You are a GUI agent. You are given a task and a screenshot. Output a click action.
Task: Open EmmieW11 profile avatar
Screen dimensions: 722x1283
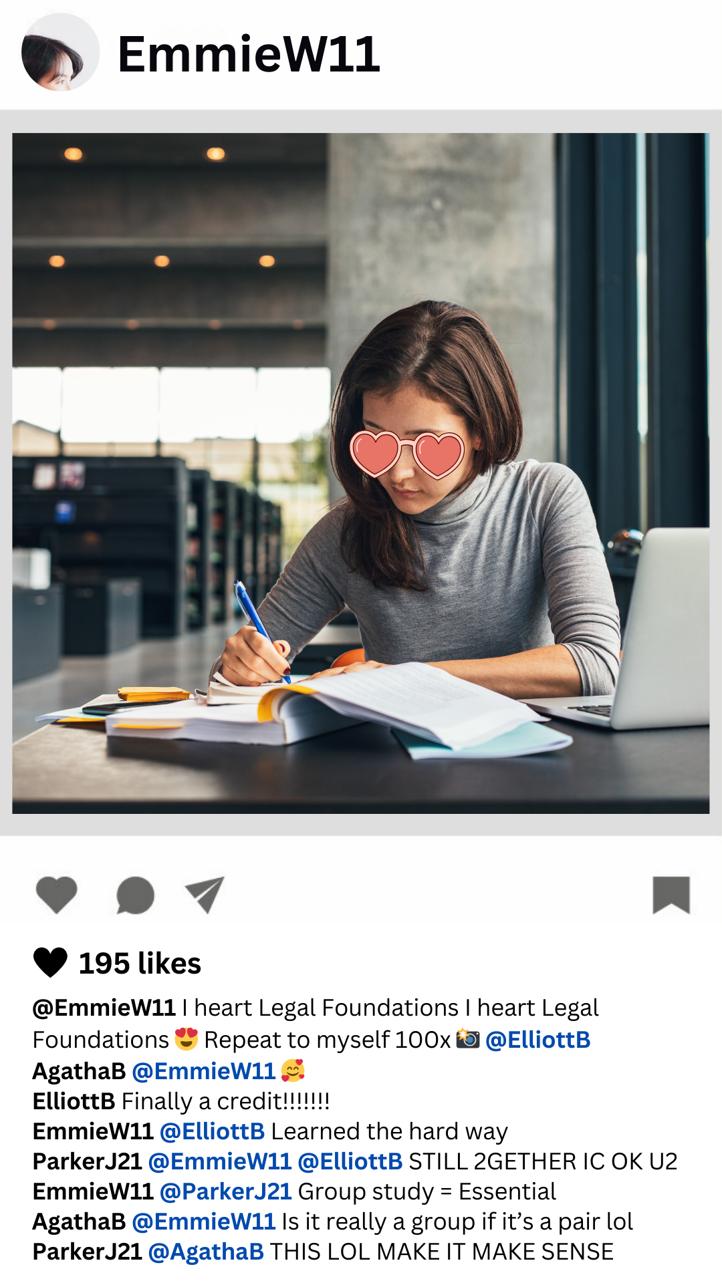(60, 52)
